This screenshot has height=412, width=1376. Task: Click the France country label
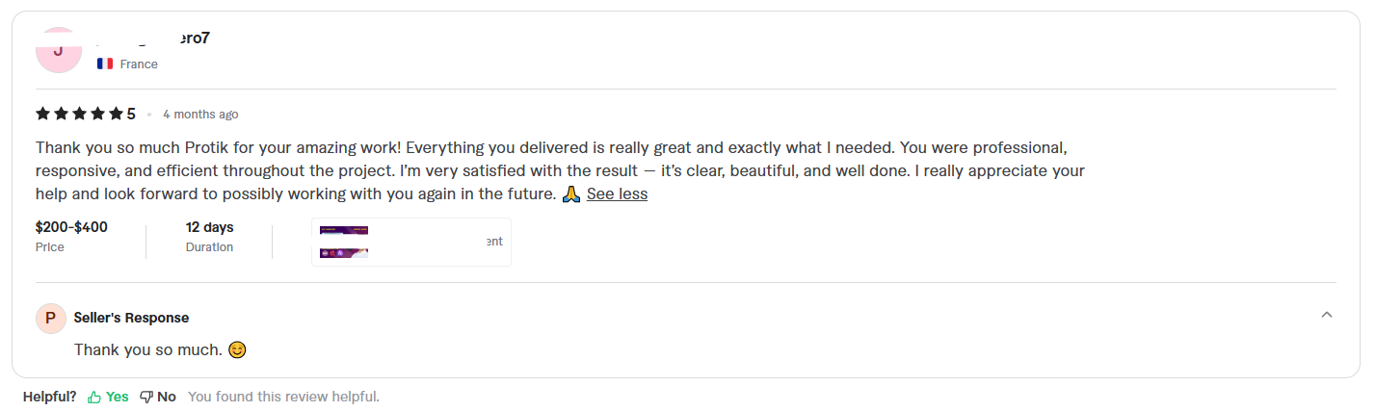[139, 64]
